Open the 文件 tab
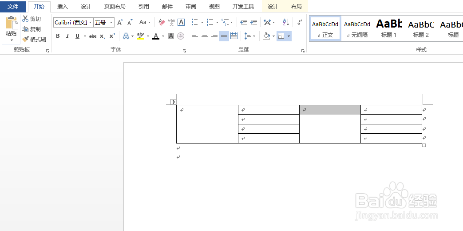The height and width of the screenshot is (231, 463). [13, 6]
